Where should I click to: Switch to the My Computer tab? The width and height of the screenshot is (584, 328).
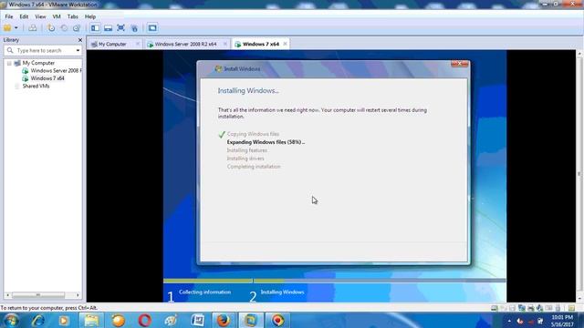(x=111, y=44)
